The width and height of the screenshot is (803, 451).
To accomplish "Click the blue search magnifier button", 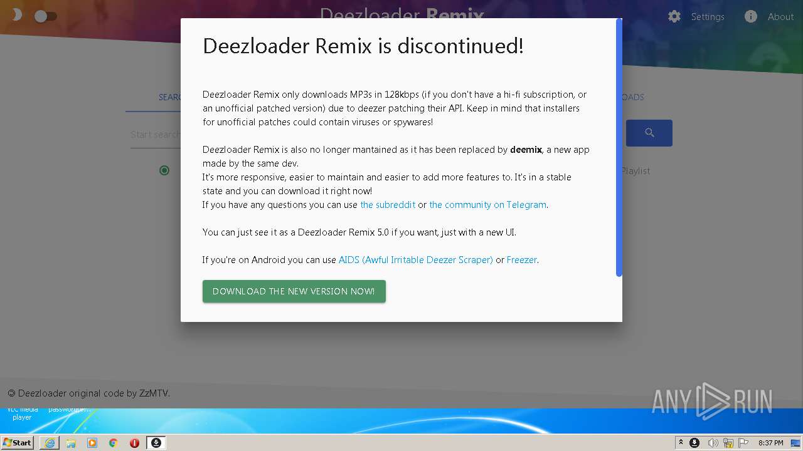I will (649, 133).
